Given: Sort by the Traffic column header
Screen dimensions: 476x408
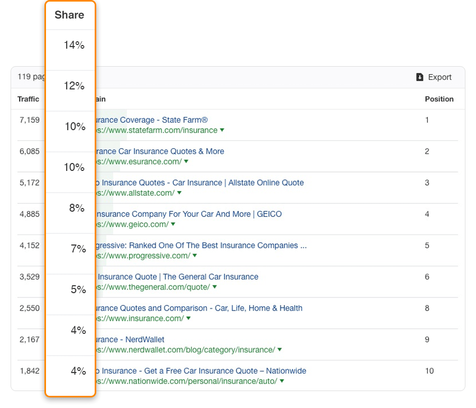Looking at the screenshot, I should point(28,99).
